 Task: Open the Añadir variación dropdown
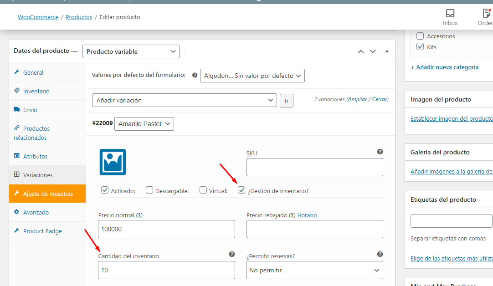pyautogui.click(x=184, y=100)
